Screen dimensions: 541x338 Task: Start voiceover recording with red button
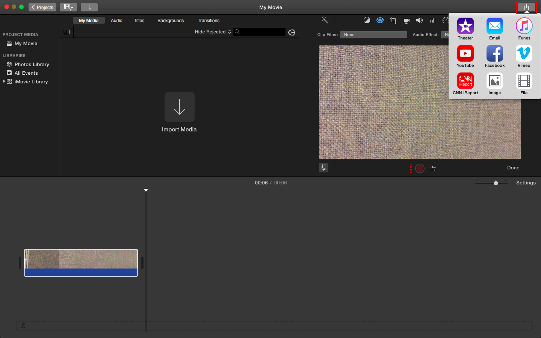click(x=420, y=169)
